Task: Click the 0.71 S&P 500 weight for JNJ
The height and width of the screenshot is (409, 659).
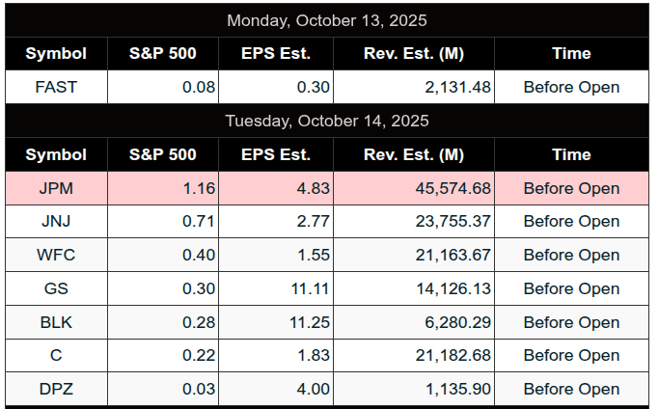Action: 199,222
